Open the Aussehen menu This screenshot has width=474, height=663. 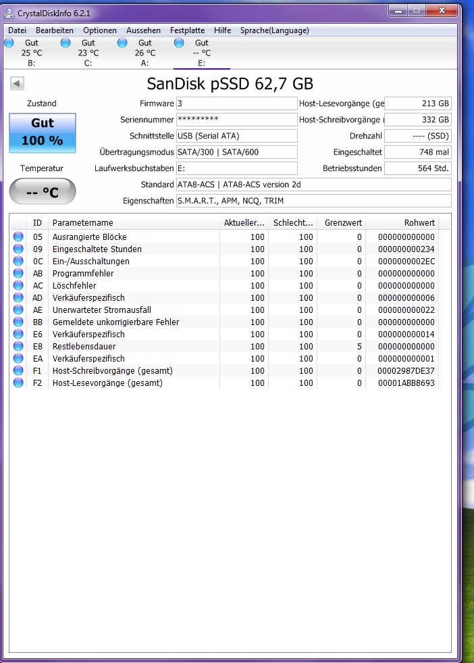coord(143,30)
